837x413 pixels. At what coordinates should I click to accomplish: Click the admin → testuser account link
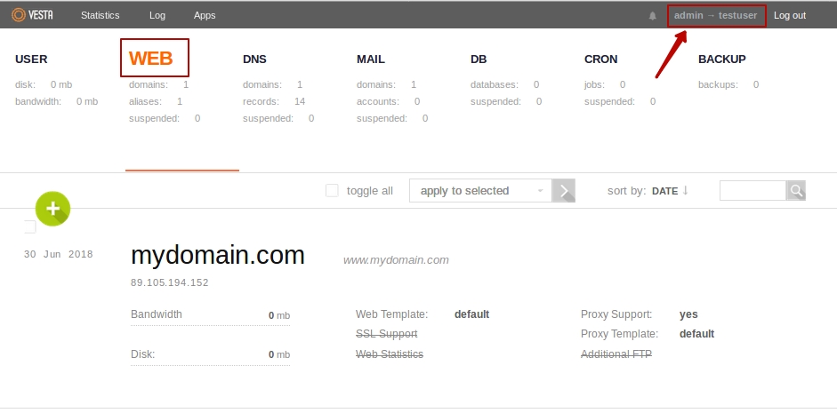pyautogui.click(x=715, y=15)
